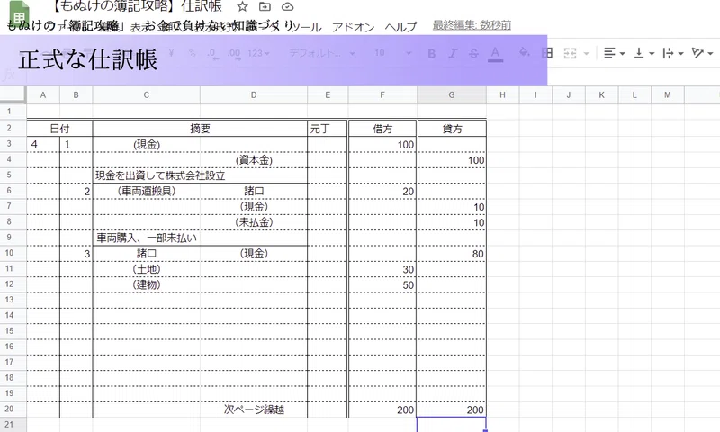The width and height of the screenshot is (720, 432).
Task: Select column C header
Action: (x=147, y=95)
